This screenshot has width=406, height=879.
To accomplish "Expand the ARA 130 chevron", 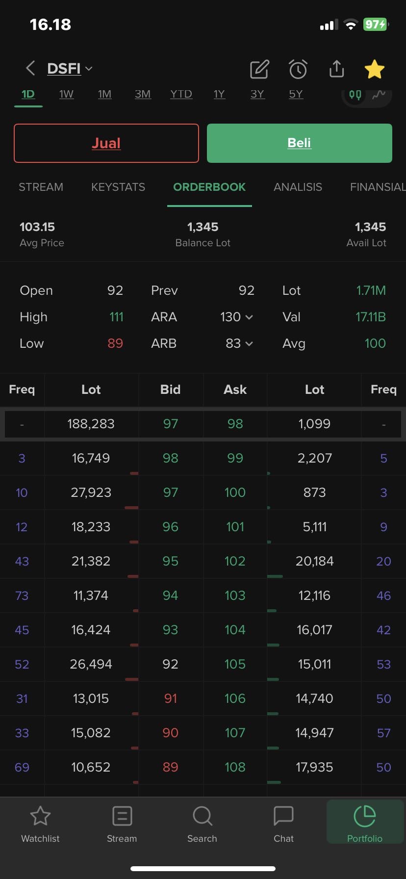I will pos(249,317).
